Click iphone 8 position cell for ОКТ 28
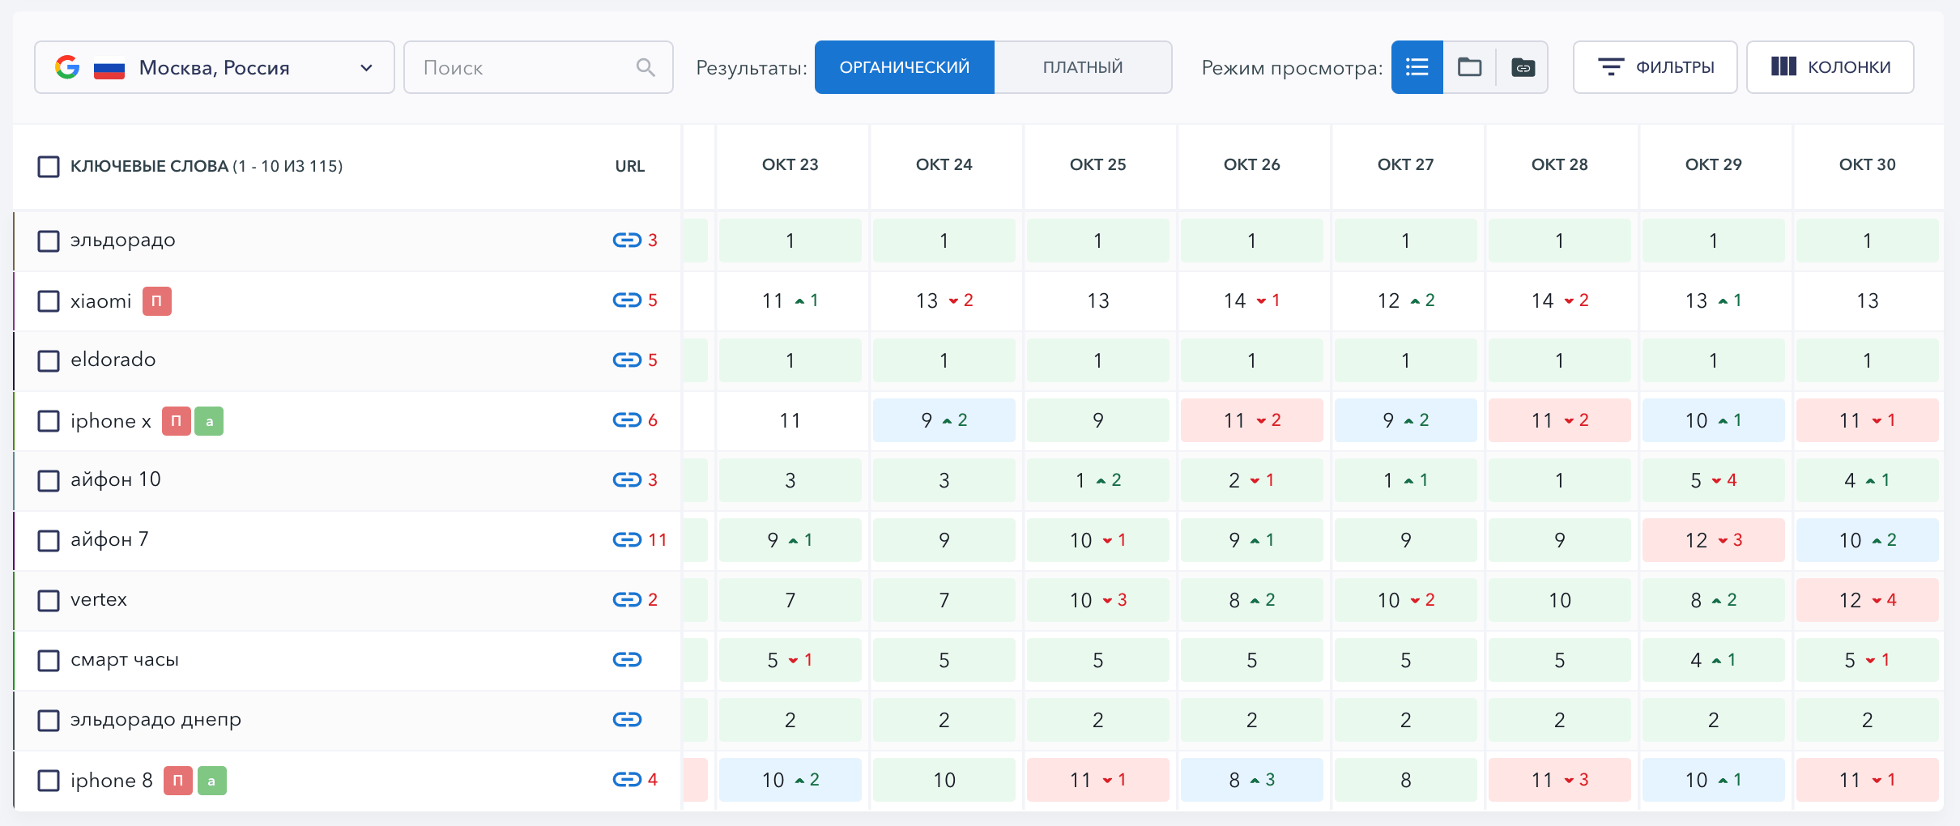 (x=1560, y=780)
